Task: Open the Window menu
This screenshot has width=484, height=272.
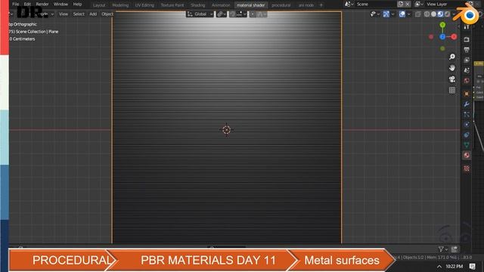Action: tap(60, 4)
